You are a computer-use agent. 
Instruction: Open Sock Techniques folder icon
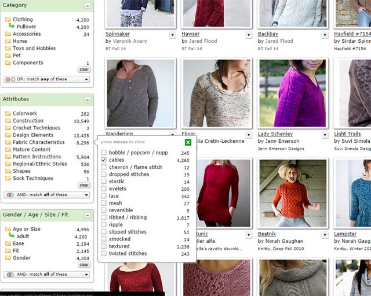tap(8, 178)
